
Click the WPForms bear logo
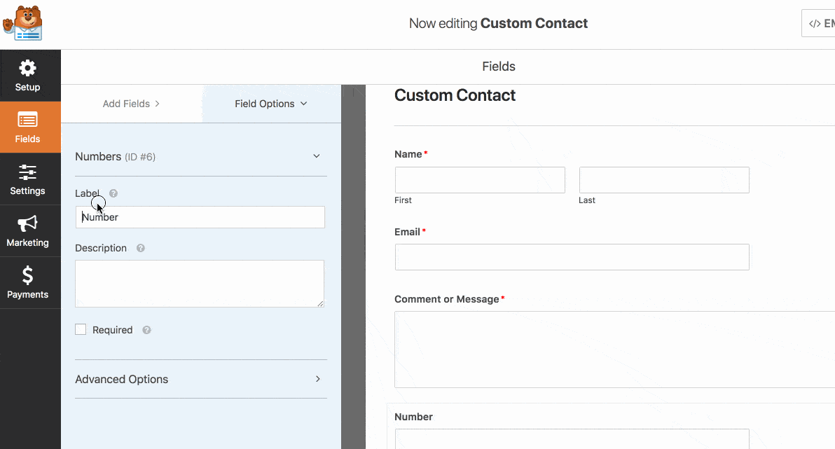coord(22,23)
